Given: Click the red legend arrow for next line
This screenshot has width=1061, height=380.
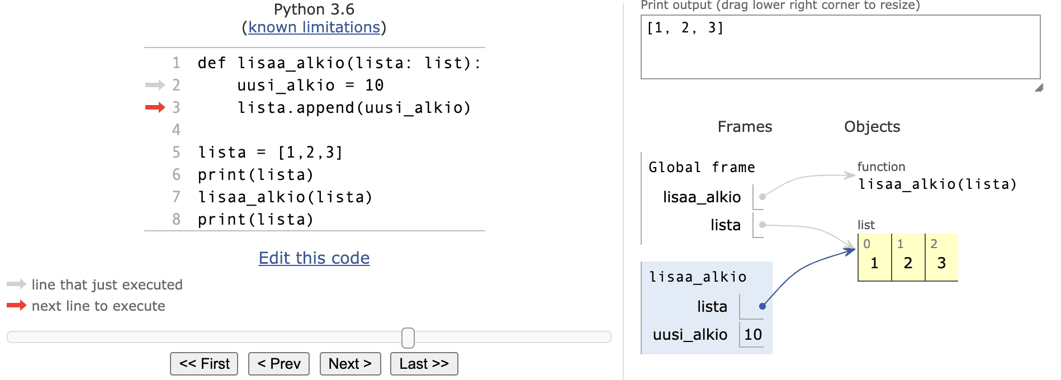Looking at the screenshot, I should (16, 305).
